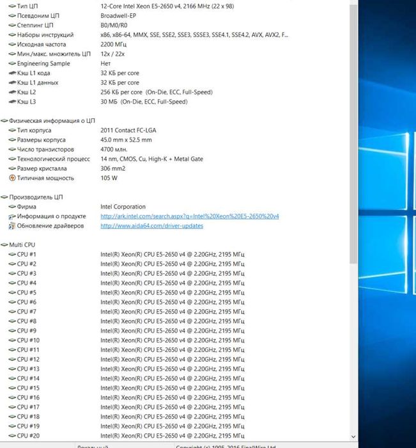
Task: Select the CPU #19 row
Action: (x=127, y=426)
